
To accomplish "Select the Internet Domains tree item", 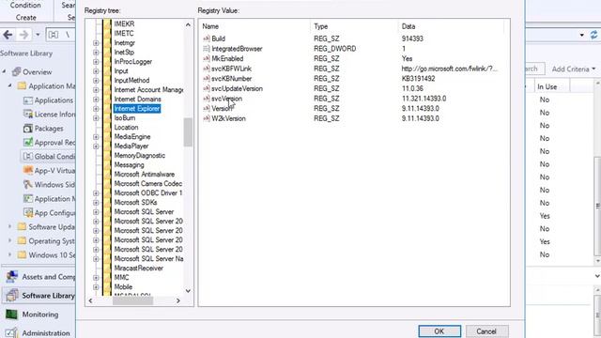I will tap(137, 99).
